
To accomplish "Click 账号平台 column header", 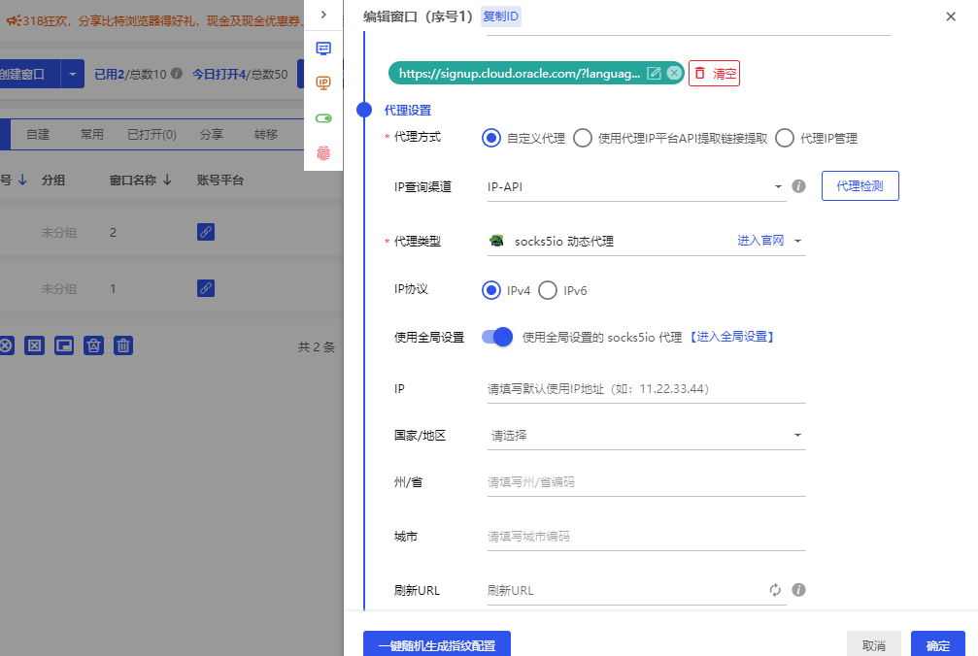I will pos(220,180).
